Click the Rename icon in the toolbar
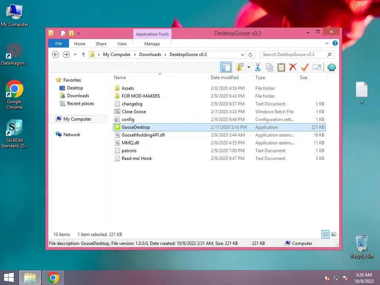 317,68
